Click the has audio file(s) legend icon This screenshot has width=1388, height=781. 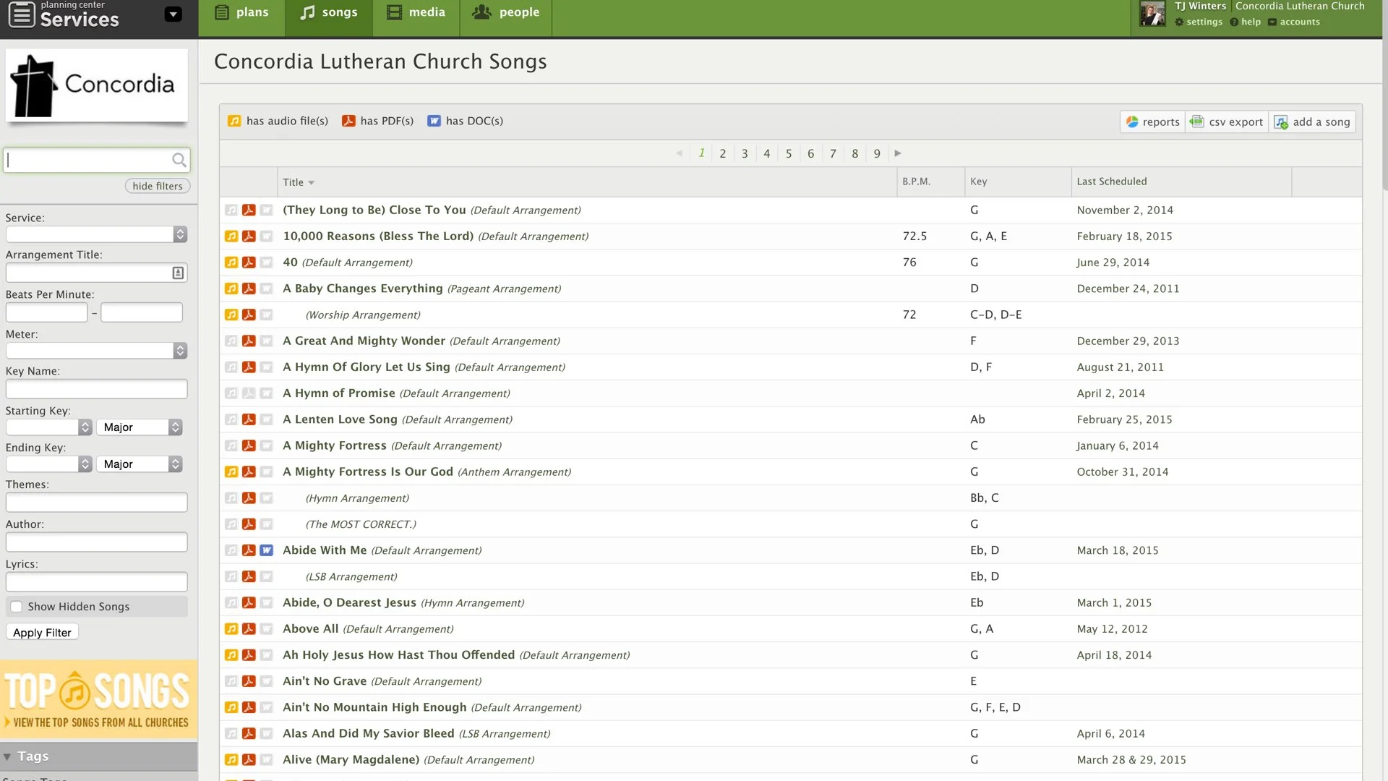click(234, 121)
